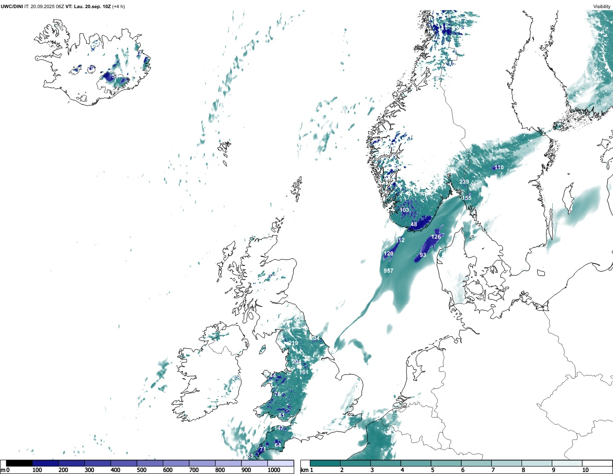
Task: Click the 300–400 m legend swatch
Action: [98, 463]
